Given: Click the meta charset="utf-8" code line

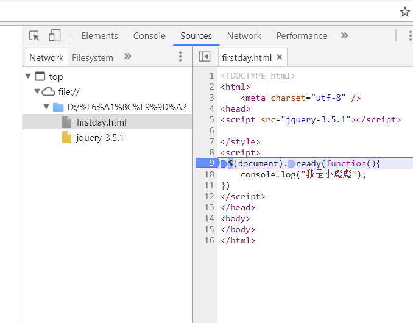Looking at the screenshot, I should [300, 98].
